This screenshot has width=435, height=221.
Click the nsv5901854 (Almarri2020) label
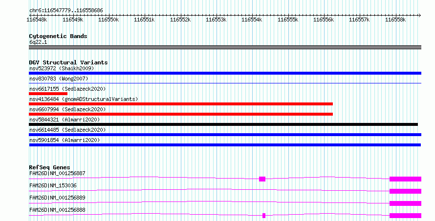click(65, 140)
